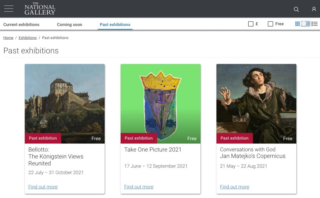Image resolution: width=320 pixels, height=198 pixels.
Task: Click the National Gallery logo
Action: tap(40, 9)
